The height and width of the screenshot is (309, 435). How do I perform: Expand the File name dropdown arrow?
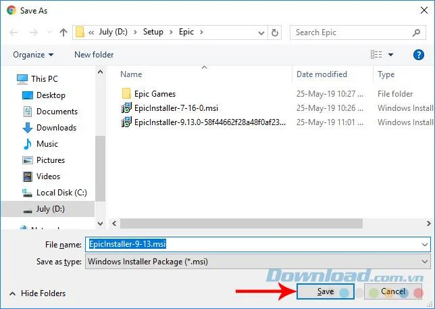[425, 245]
